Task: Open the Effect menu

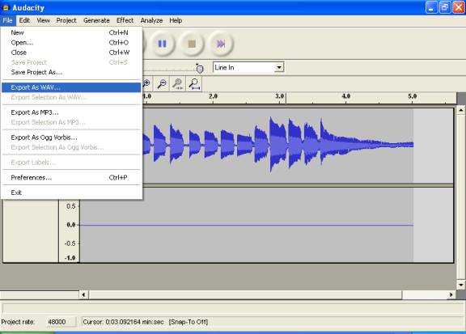Action: (125, 20)
